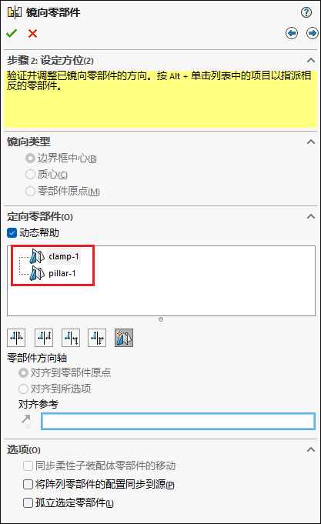Select the first mirror orientation icon

pos(16,338)
